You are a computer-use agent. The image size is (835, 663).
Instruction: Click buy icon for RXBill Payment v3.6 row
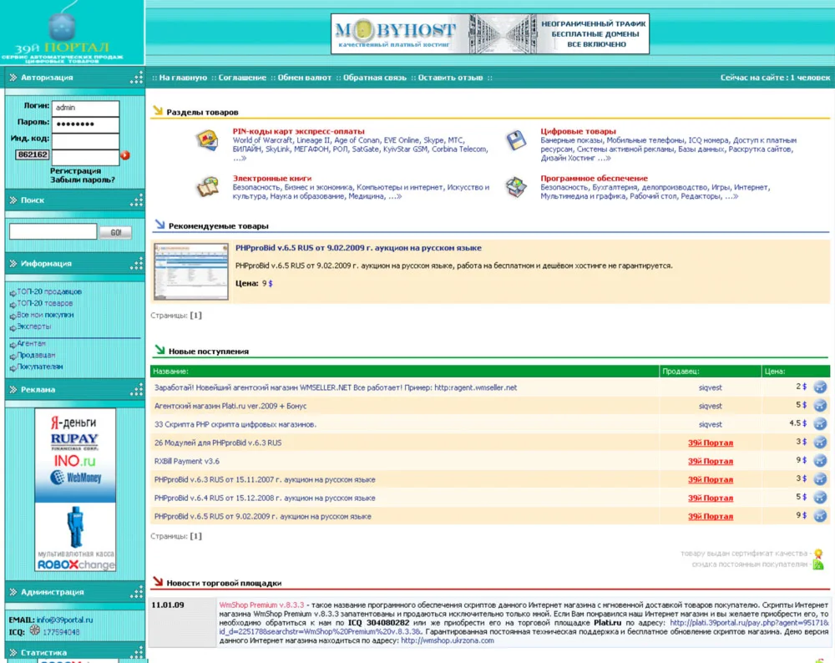(x=820, y=461)
